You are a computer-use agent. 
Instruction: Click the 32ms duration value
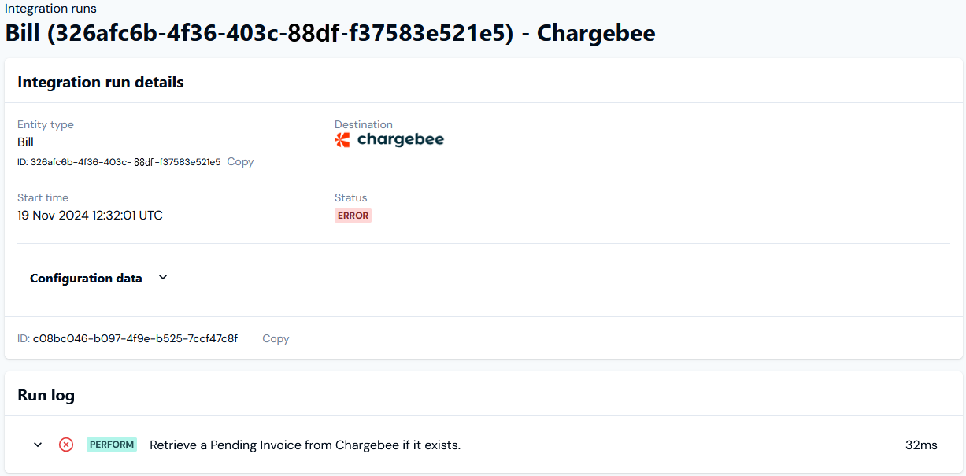(921, 445)
